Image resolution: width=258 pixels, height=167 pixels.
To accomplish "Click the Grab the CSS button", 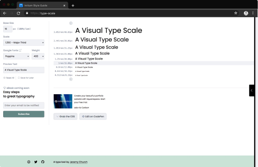I will pyautogui.click(x=66, y=116).
